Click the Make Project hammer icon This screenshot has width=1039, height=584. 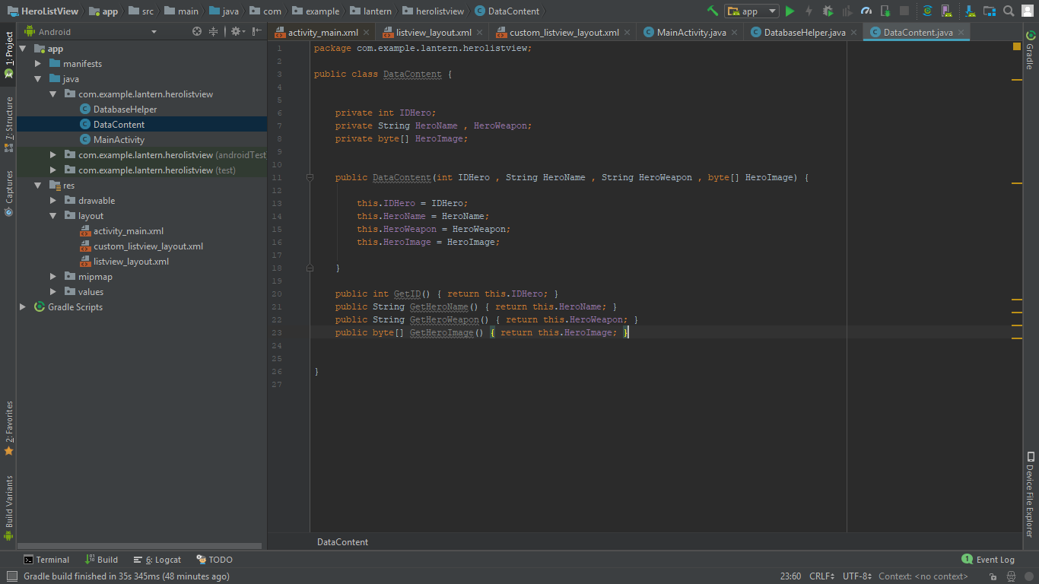click(x=712, y=11)
